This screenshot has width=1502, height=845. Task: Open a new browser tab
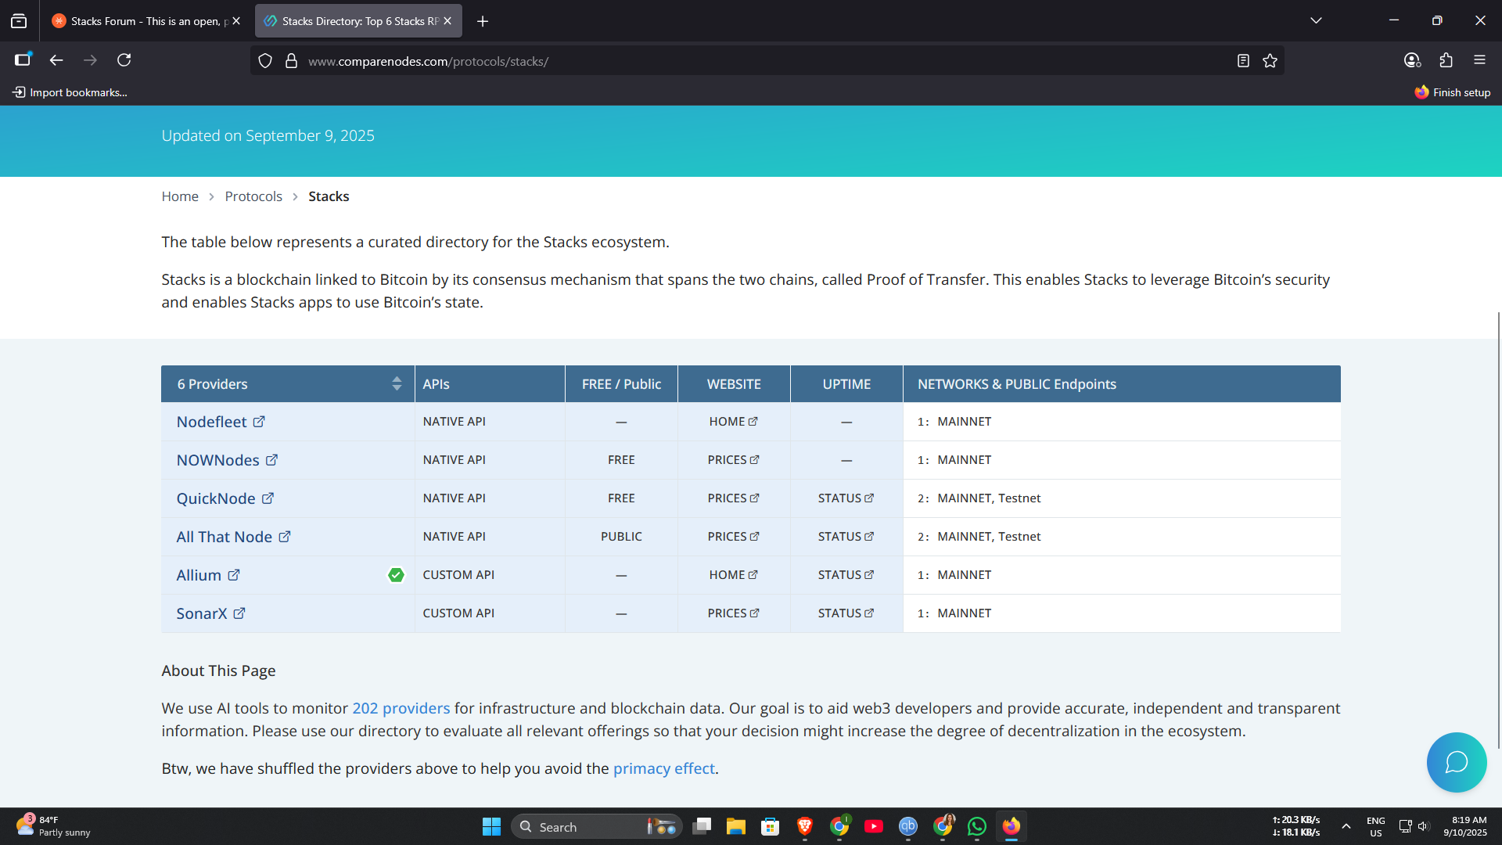(x=483, y=21)
